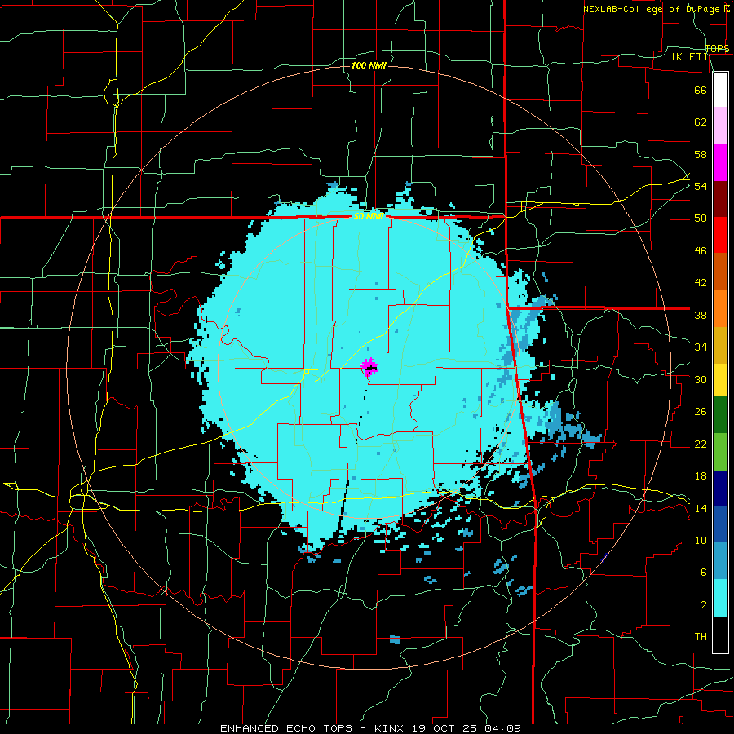Viewport: 734px width, 734px height.
Task: Click the legend value '22'
Action: (x=701, y=444)
